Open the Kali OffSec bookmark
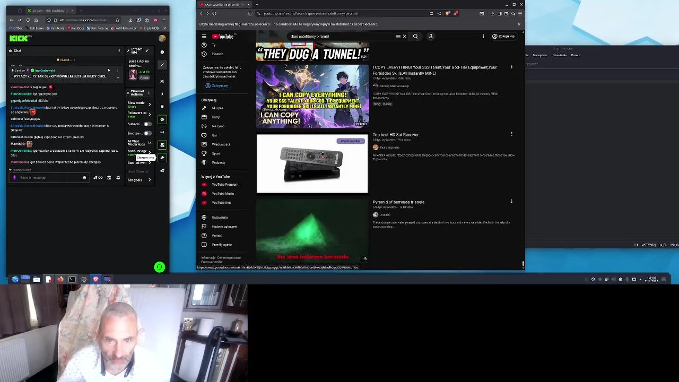 coord(16,28)
